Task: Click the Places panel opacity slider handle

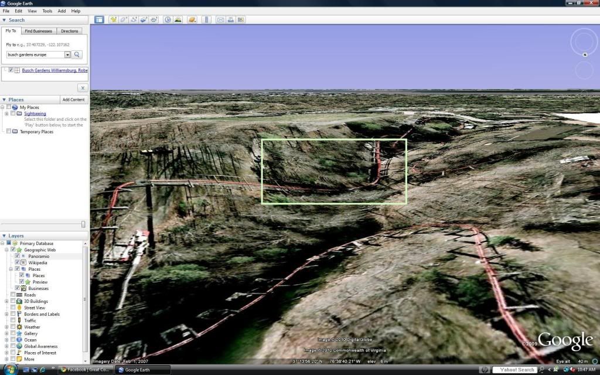Action: pos(83,224)
